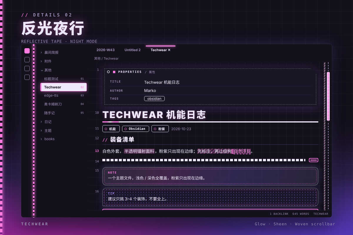
Task: Expand the books folder chevron
Action: [41, 139]
